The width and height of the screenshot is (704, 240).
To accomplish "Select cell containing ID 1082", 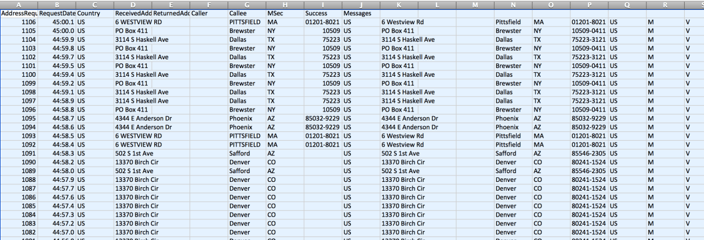I will pyautogui.click(x=19, y=232).
